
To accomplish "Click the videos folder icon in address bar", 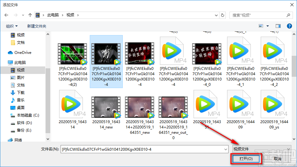I will pyautogui.click(x=38, y=15).
